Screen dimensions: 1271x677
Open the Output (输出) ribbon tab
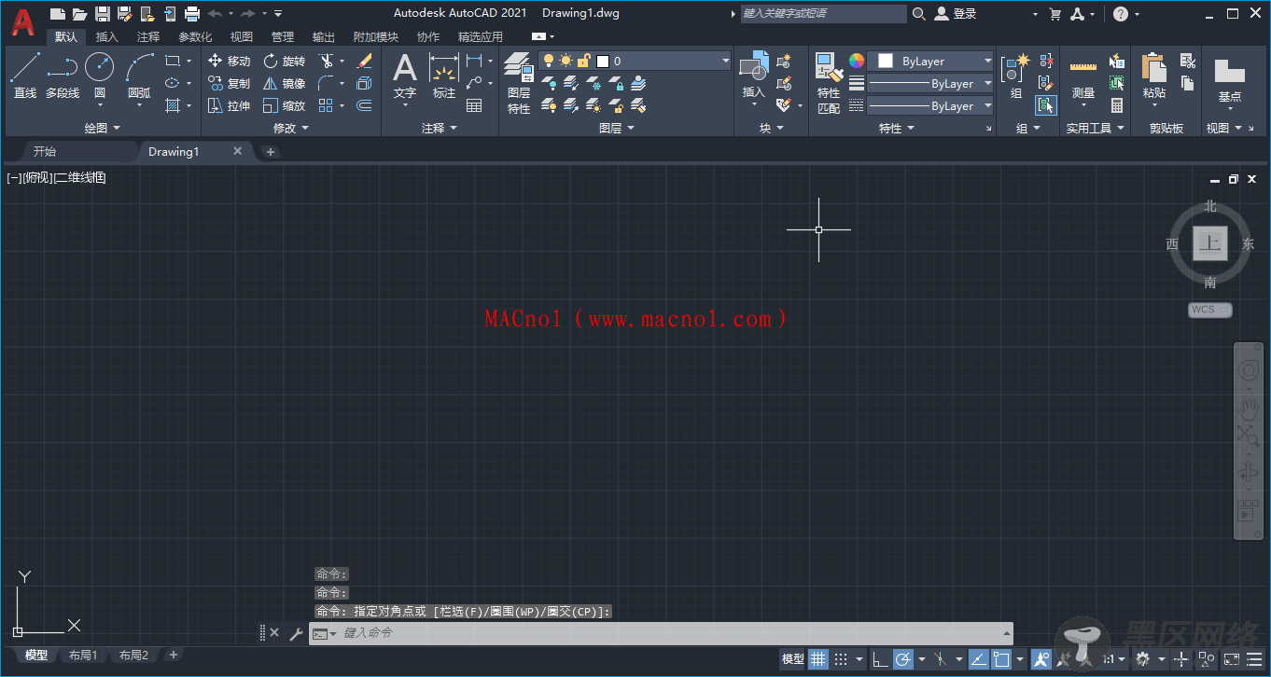coord(324,36)
